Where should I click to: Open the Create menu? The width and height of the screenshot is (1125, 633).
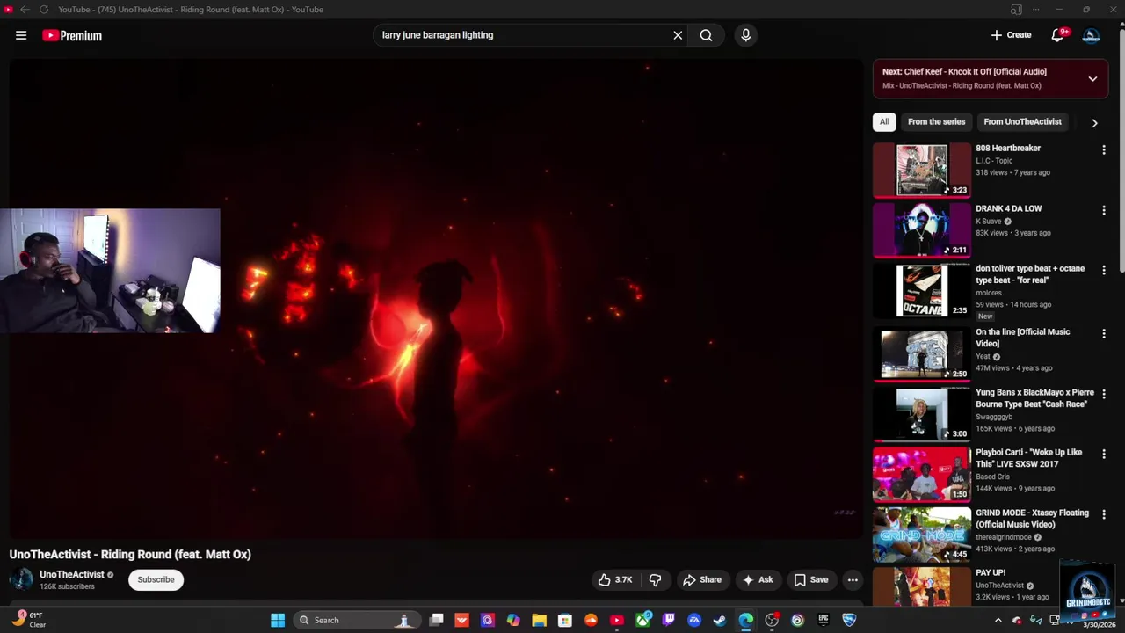click(x=1012, y=35)
